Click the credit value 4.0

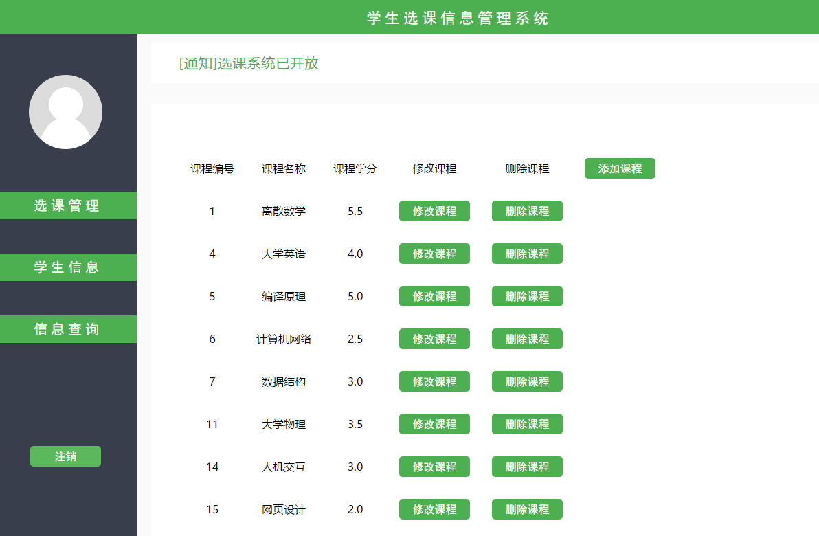pyautogui.click(x=355, y=254)
